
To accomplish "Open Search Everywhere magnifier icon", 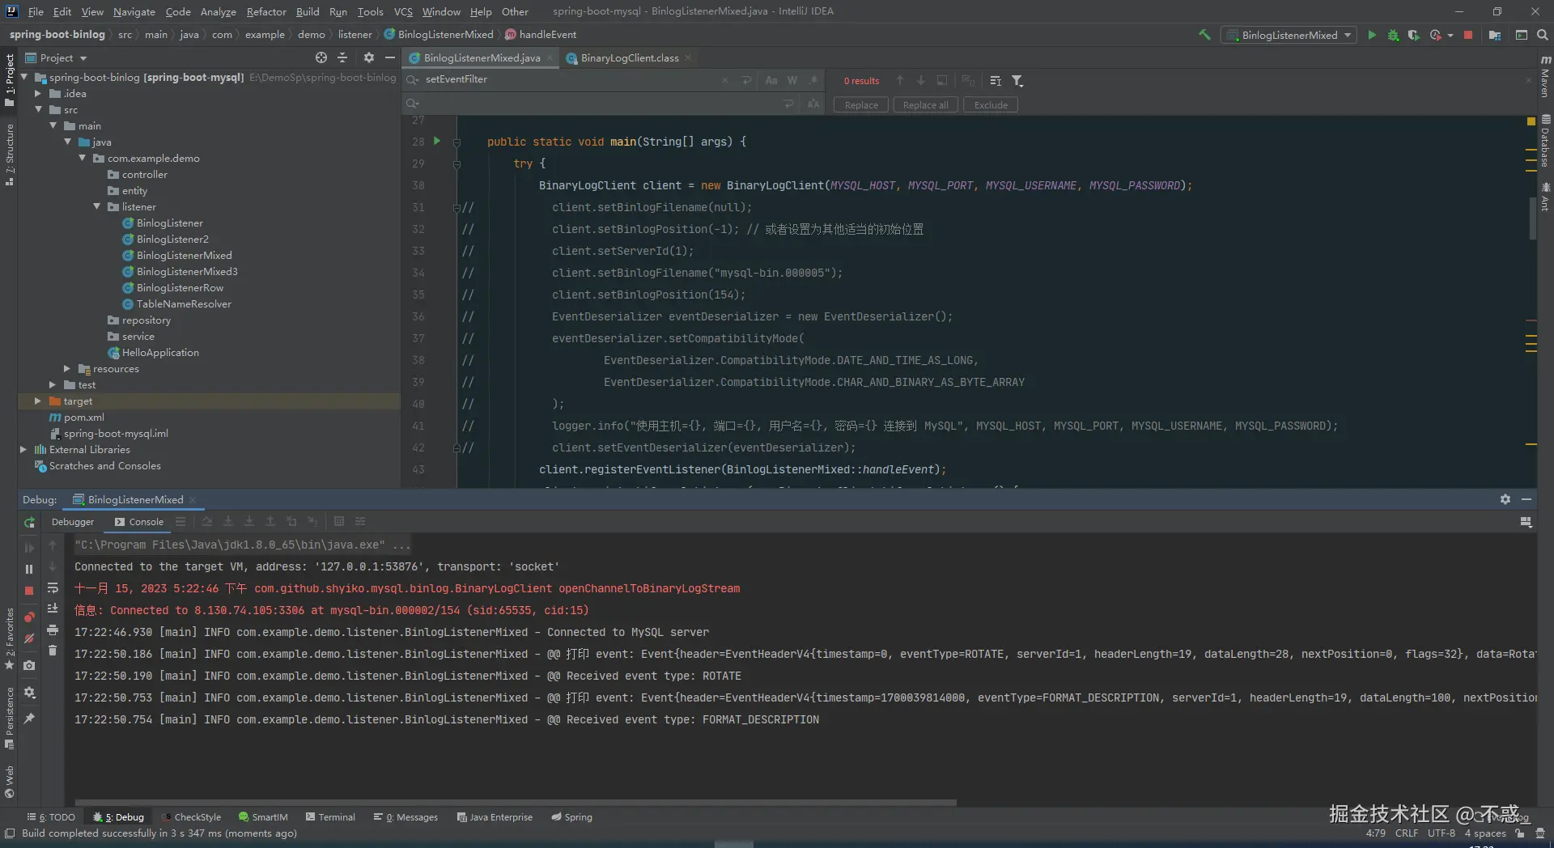I will pyautogui.click(x=1542, y=35).
